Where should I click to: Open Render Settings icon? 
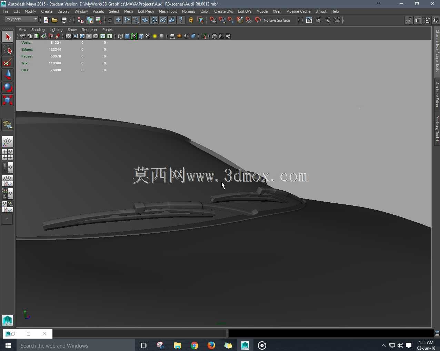point(337,20)
